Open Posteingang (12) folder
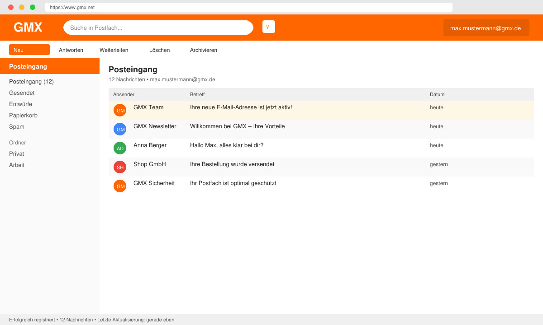This screenshot has width=543, height=325. click(31, 82)
